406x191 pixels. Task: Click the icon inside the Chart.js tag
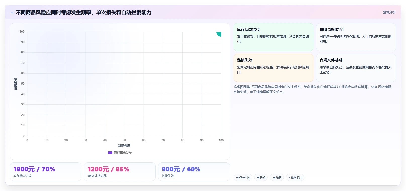pyautogui.click(x=237, y=177)
